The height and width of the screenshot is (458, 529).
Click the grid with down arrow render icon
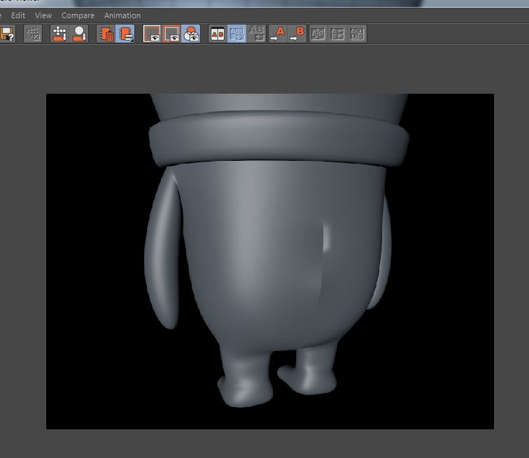pos(59,34)
